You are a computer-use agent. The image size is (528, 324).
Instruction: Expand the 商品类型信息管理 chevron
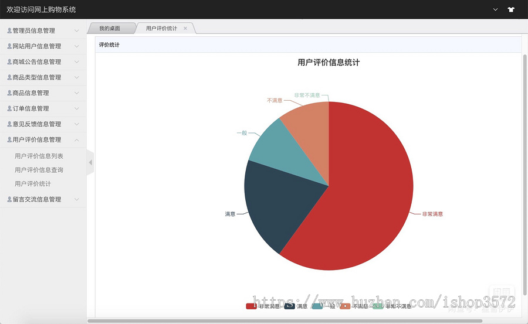(77, 77)
